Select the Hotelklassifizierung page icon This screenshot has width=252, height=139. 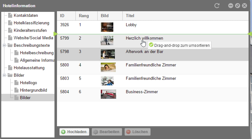click(x=10, y=23)
